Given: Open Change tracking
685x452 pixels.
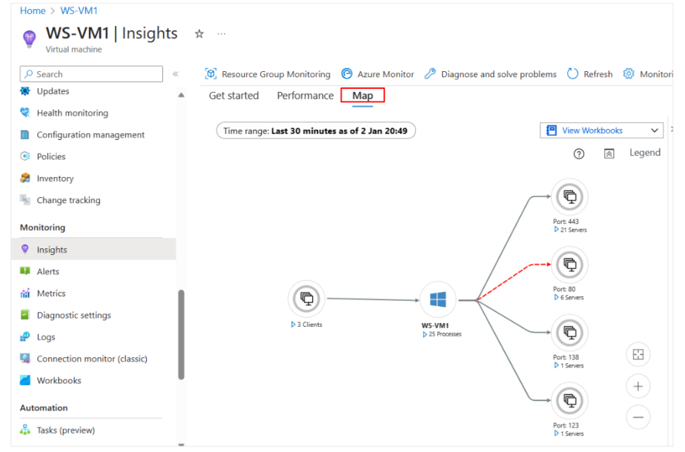Looking at the screenshot, I should click(60, 200).
